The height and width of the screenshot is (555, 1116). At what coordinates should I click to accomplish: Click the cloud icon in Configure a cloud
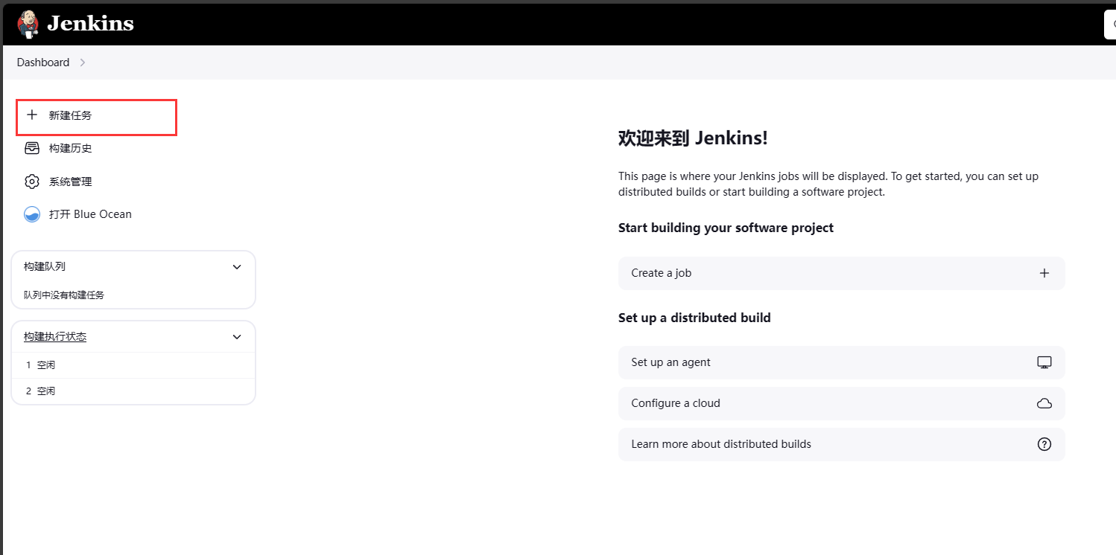[1044, 403]
